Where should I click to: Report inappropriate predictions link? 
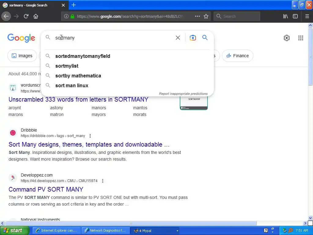point(183,94)
